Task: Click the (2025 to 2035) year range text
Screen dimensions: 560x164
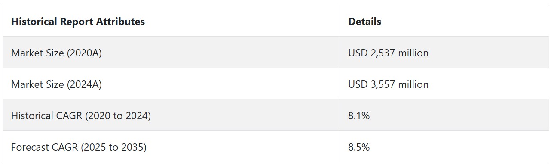Action: coord(114,147)
